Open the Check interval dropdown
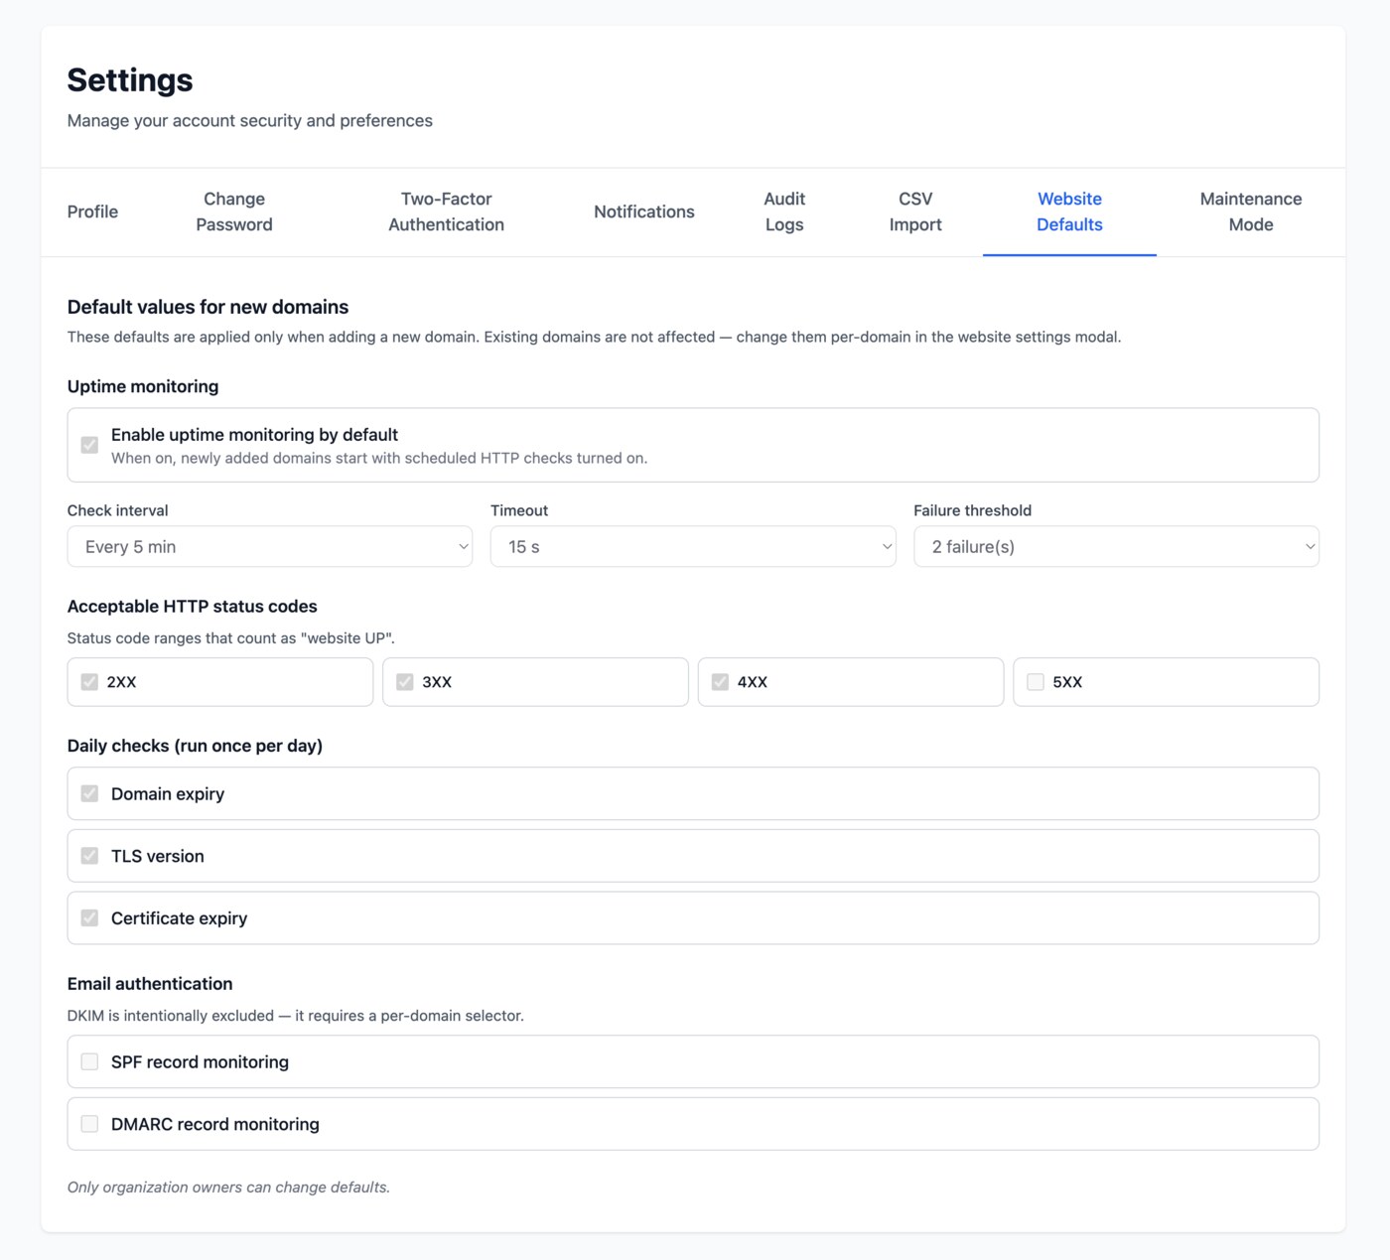This screenshot has height=1260, width=1390. 270,547
